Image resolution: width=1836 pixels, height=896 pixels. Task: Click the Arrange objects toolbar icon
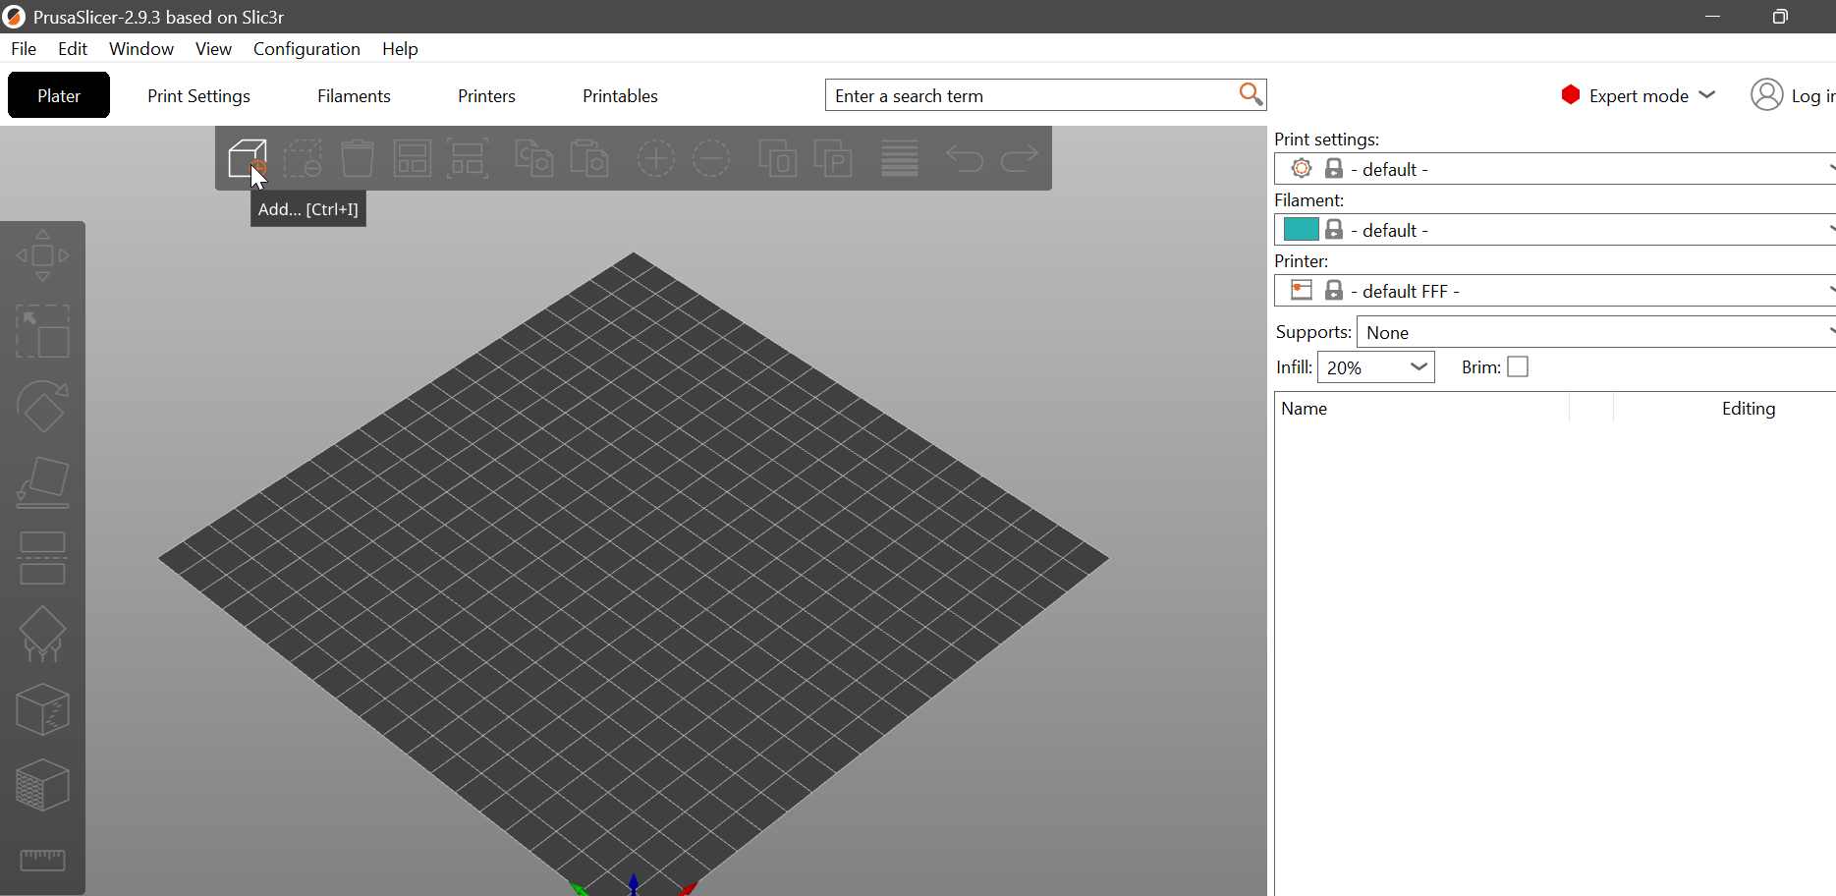(413, 158)
